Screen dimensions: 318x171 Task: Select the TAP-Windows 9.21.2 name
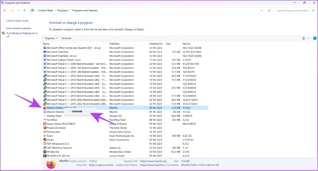point(58,143)
